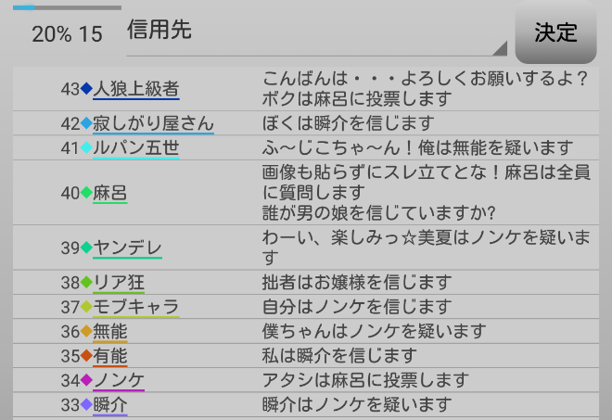The height and width of the screenshot is (420, 612).
Task: Click message 俺は無能を疑います from ルパン五世
Action: pos(417,148)
